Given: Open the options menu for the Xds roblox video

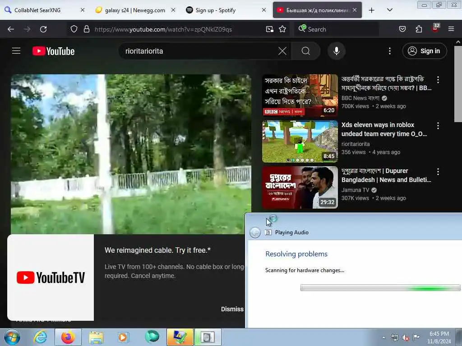Looking at the screenshot, I should coord(438,126).
